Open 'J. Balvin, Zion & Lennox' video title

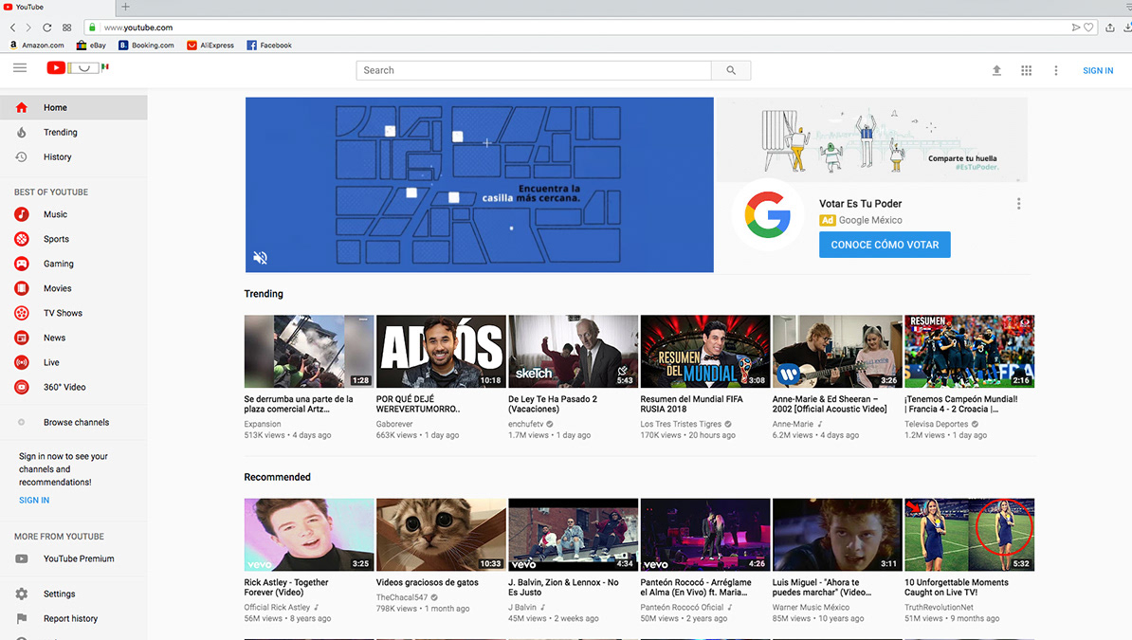[x=563, y=587]
